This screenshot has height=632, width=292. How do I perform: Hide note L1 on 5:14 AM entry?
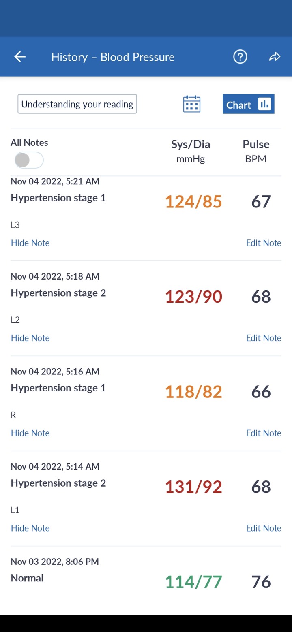pyautogui.click(x=30, y=528)
